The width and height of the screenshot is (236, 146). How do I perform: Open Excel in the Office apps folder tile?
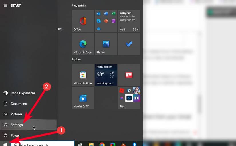pyautogui.click(x=114, y=14)
